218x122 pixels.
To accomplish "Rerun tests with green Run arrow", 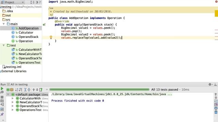I will click(2, 88).
